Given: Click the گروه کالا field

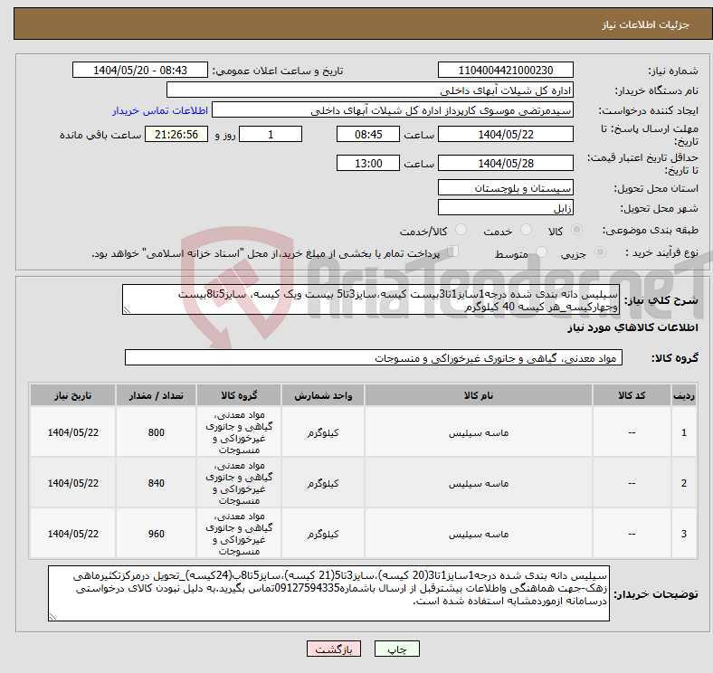Looking at the screenshot, I should coord(374,358).
